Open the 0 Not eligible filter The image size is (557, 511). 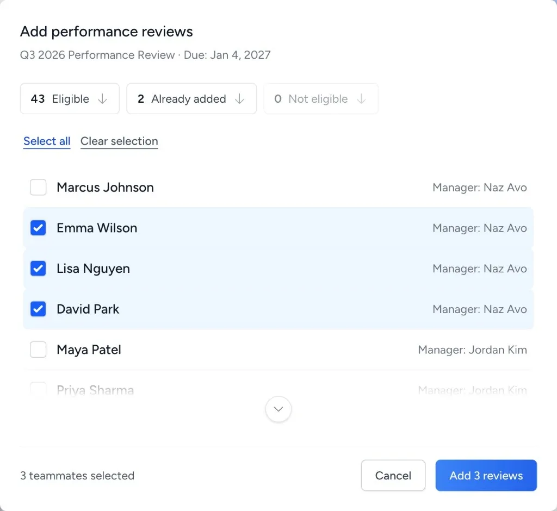point(321,99)
